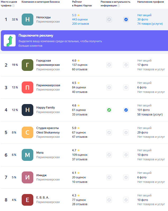The image size is (168, 211).
Task: Click the Городская парикмахерская avatar icon
Action: click(x=28, y=65)
